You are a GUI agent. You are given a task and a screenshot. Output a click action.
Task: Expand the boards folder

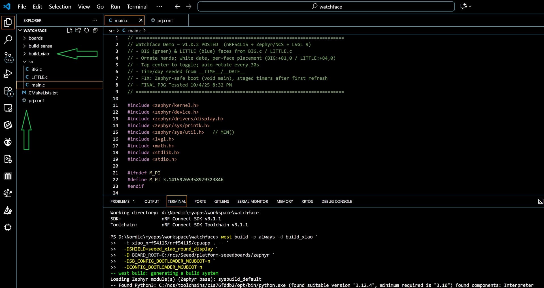[x=35, y=38]
